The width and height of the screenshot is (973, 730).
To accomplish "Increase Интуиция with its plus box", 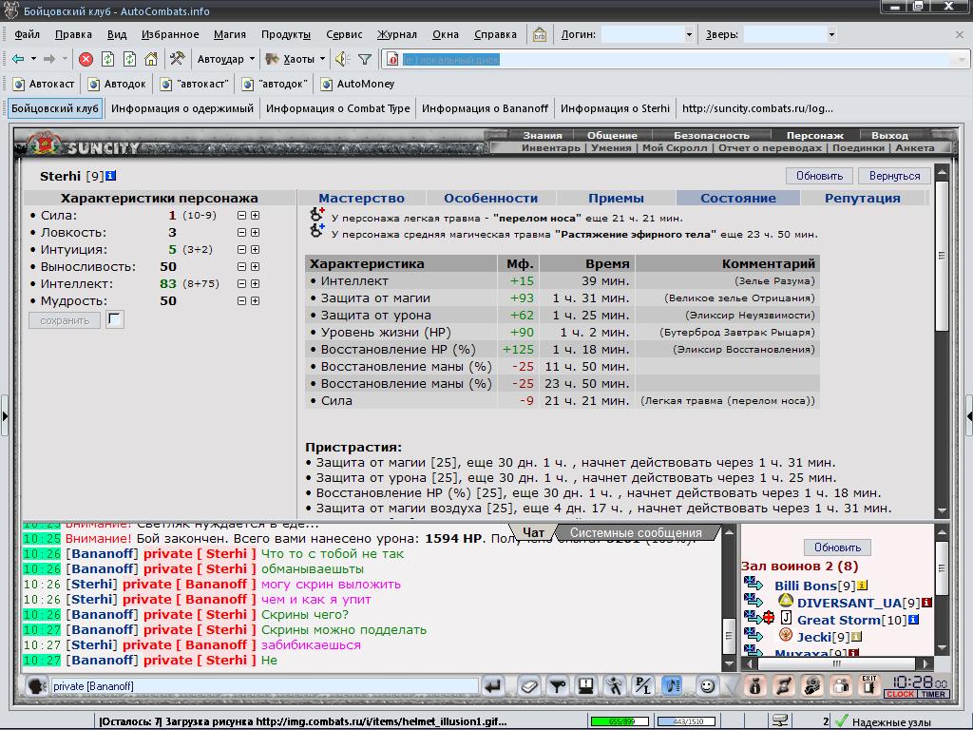I will click(255, 250).
